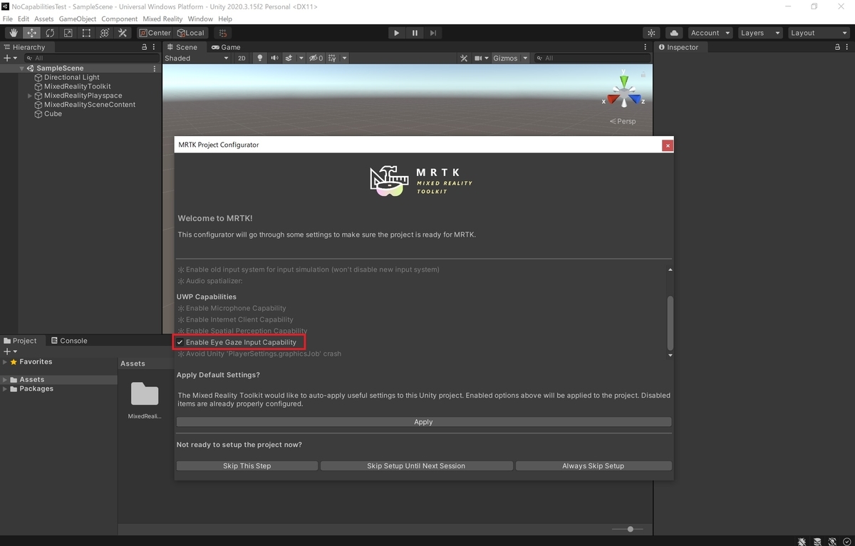Image resolution: width=855 pixels, height=546 pixels.
Task: Toggle scene grid visibility icon
Action: (x=332, y=58)
